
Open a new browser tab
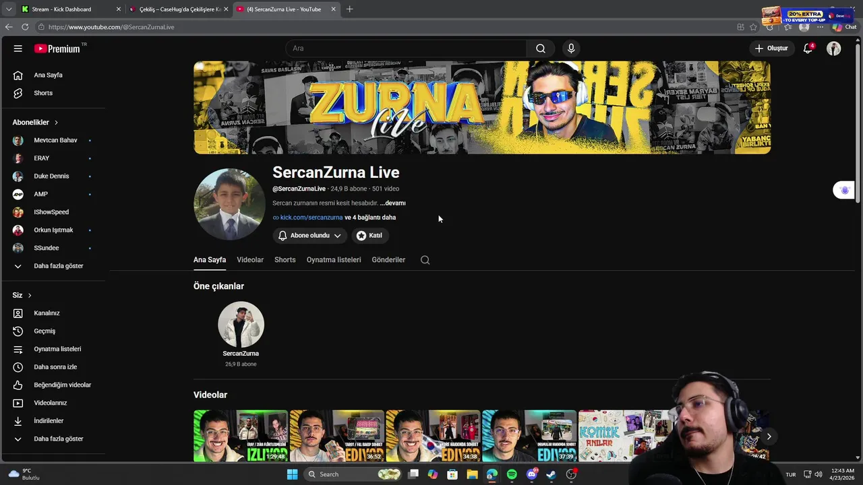349,9
